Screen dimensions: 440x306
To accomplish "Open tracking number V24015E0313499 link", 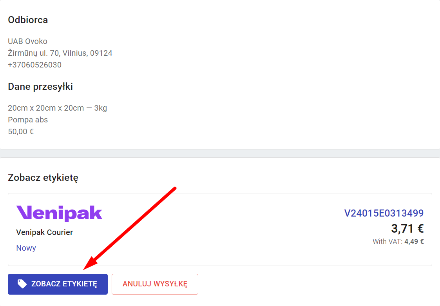I will tap(384, 213).
